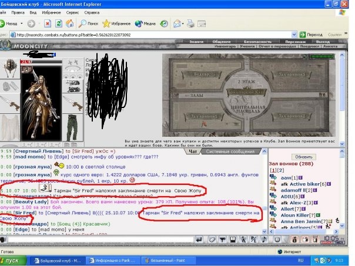Open the пуск Start button
The width and height of the screenshot is (355, 266).
(x=13, y=261)
